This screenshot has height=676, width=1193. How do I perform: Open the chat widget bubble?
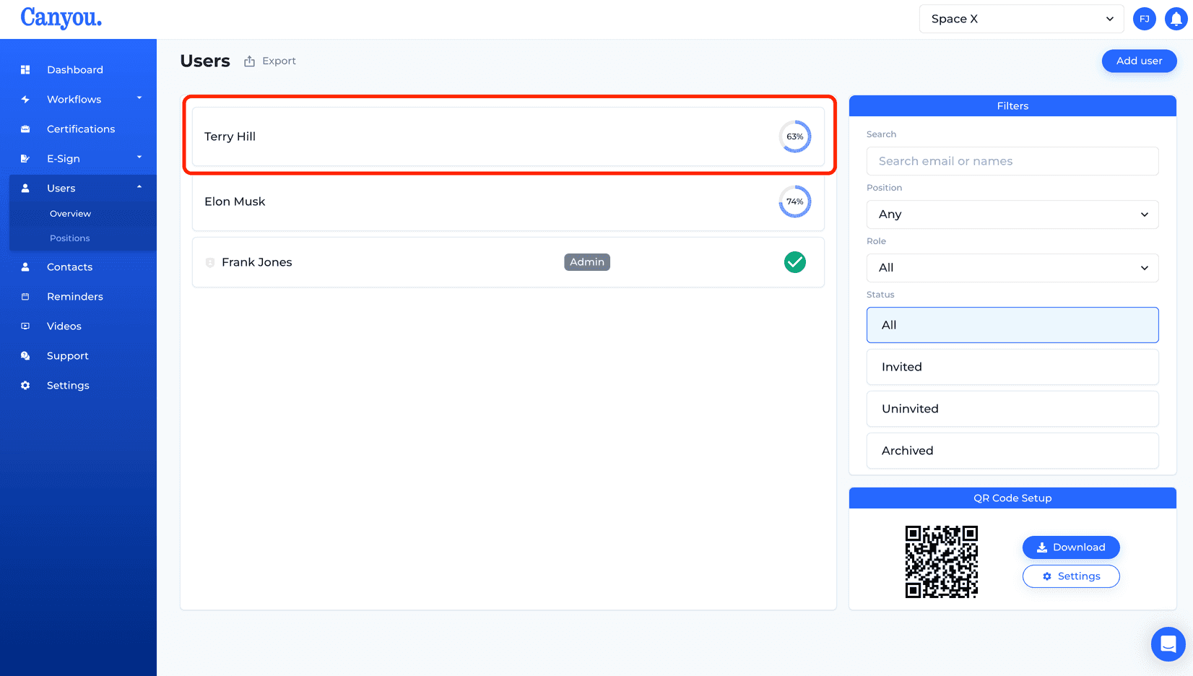point(1168,643)
